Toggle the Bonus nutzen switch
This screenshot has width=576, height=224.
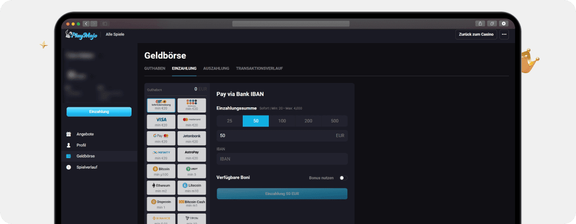pyautogui.click(x=343, y=178)
